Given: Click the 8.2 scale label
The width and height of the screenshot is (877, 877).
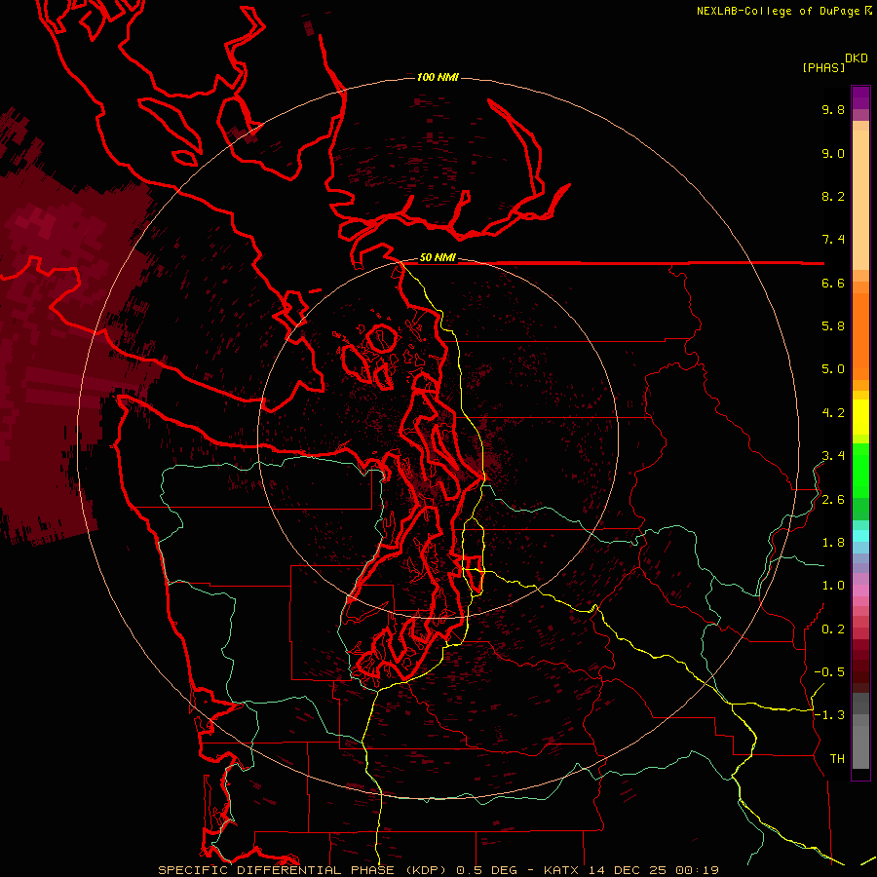Looking at the screenshot, I should pos(833,196).
